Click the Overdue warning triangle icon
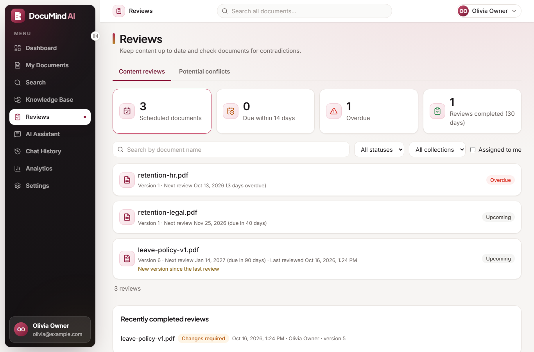534x352 pixels. pyautogui.click(x=334, y=111)
